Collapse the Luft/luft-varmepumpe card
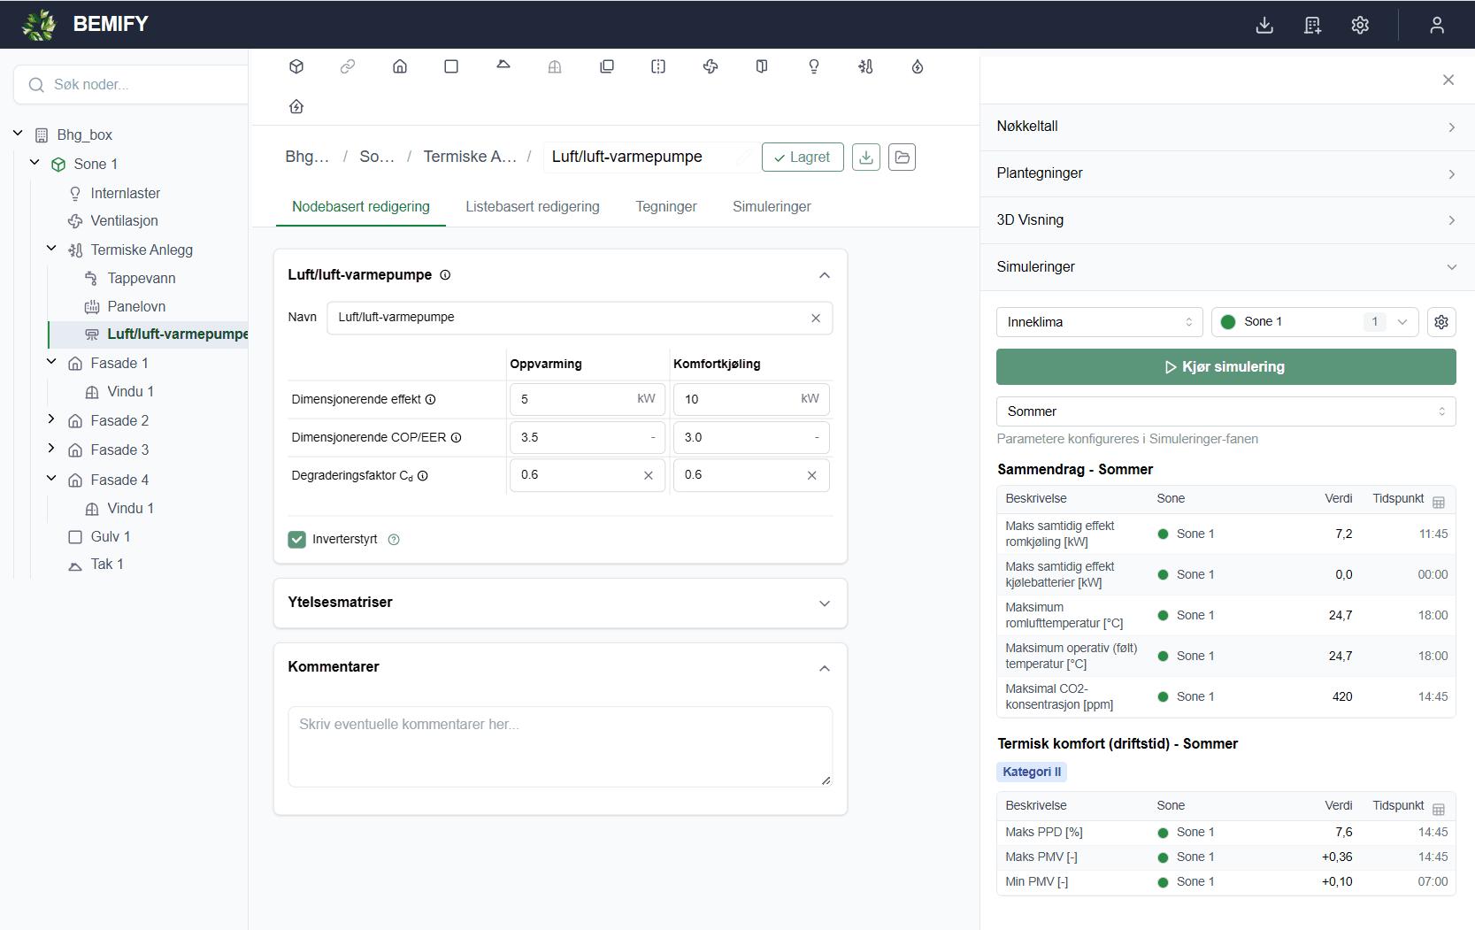 824,275
